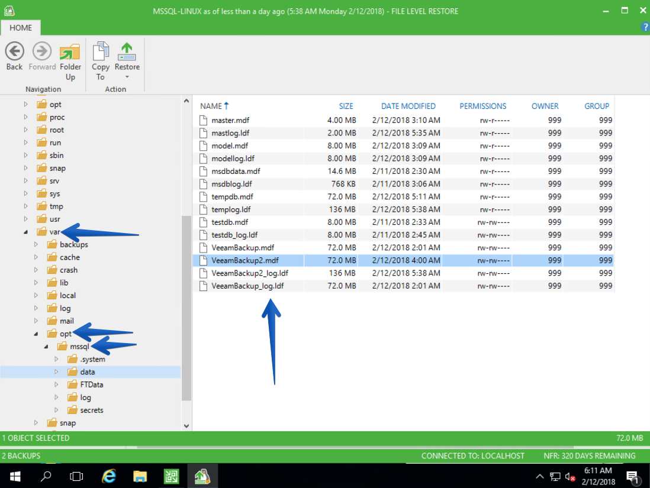The image size is (650, 488).
Task: Select the templog.ldf file name
Action: coord(231,209)
